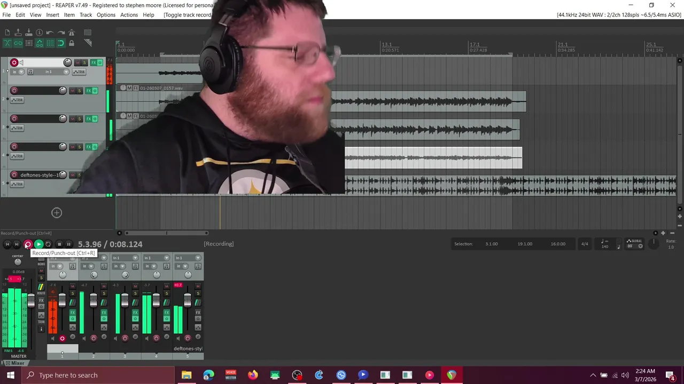Toggle record arm on deftones-style track
Image resolution: width=684 pixels, height=384 pixels.
[14, 175]
